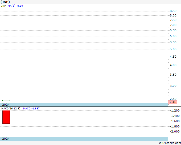Click the 2024 label under MACD panel

coord(6,139)
